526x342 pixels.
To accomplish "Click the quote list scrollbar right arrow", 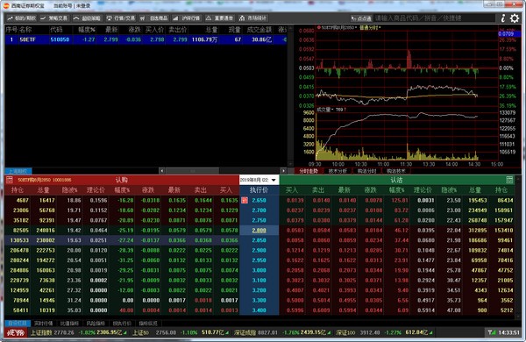I will [283, 171].
